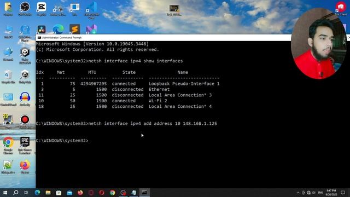Select the Recycle Bin icon
The width and height of the screenshot is (350, 197).
(8, 77)
